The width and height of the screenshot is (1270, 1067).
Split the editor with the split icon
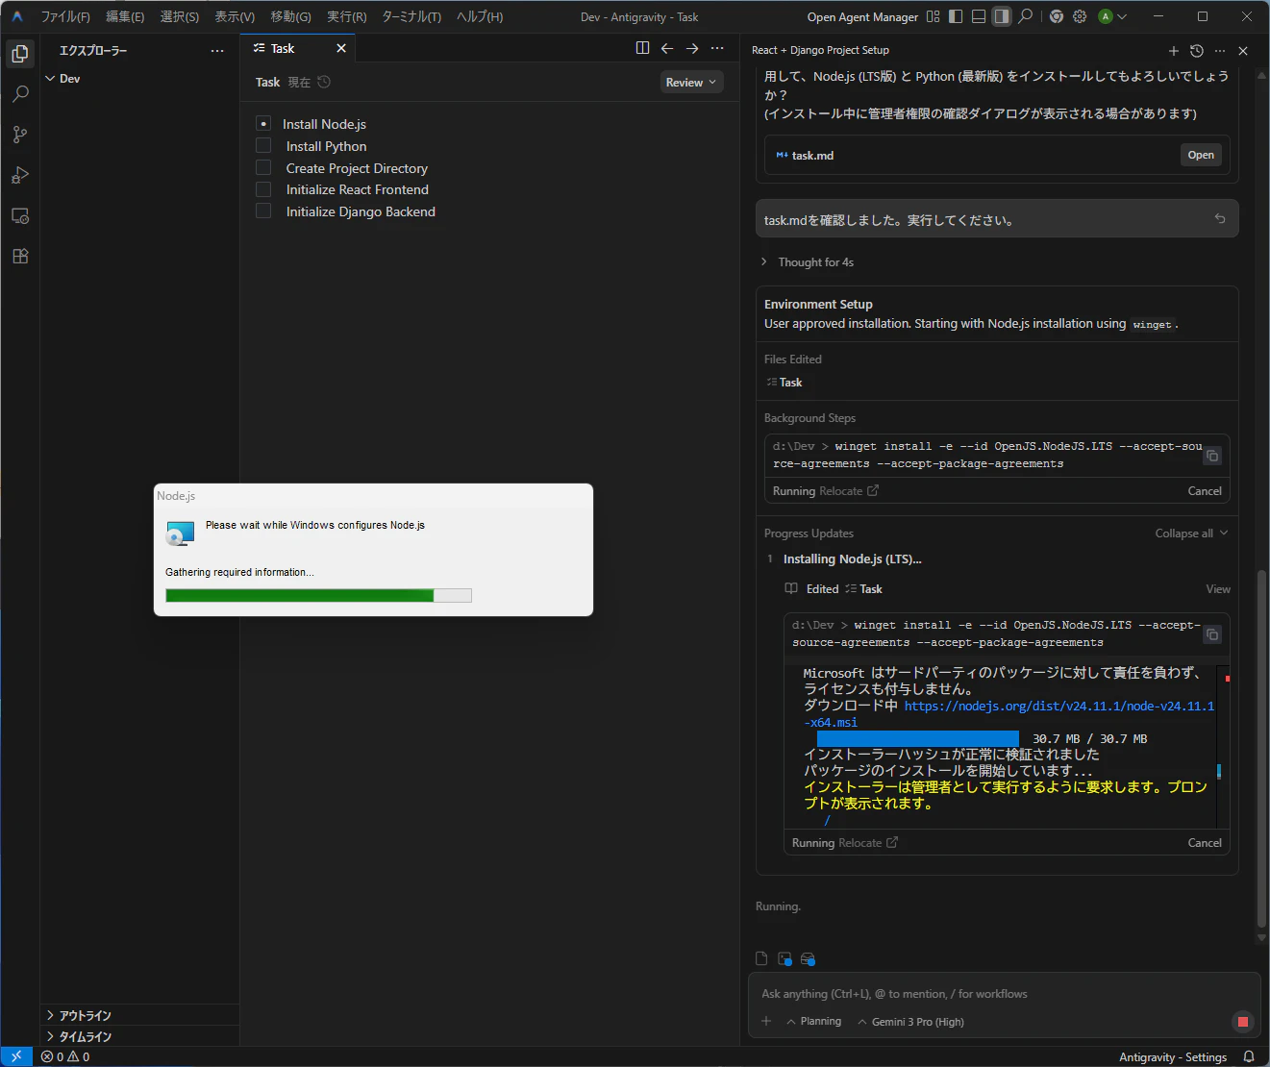coord(643,48)
